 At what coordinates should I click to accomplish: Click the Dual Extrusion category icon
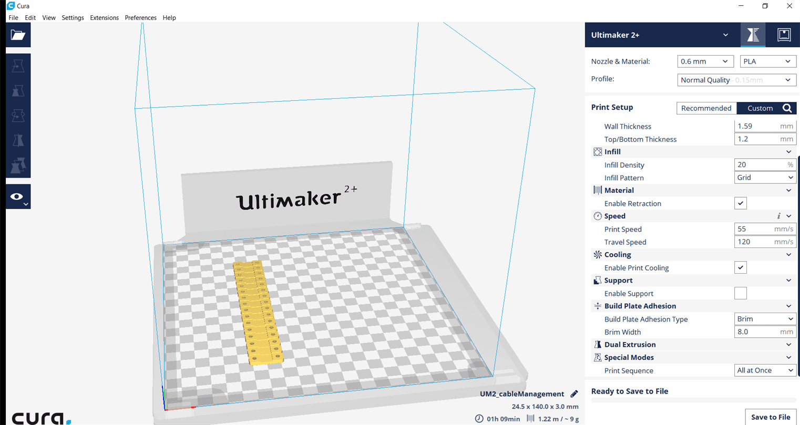coord(598,345)
